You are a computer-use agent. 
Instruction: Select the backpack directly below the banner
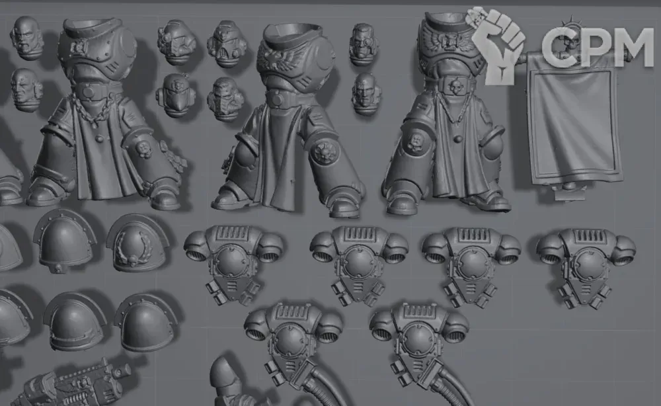coord(586,264)
